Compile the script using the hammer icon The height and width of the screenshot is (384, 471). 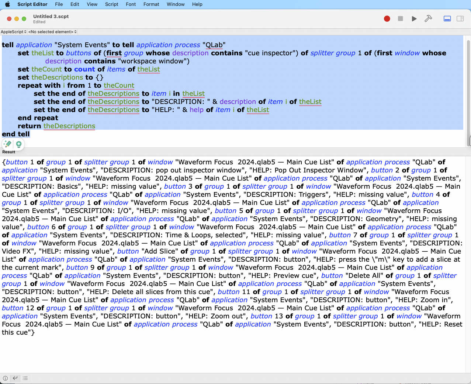click(x=428, y=18)
